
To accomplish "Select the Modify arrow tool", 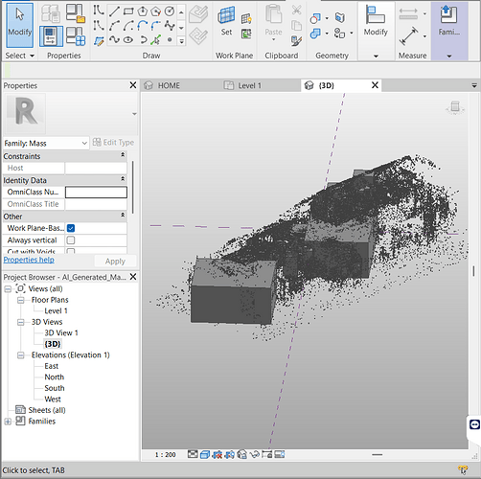I will tap(19, 25).
